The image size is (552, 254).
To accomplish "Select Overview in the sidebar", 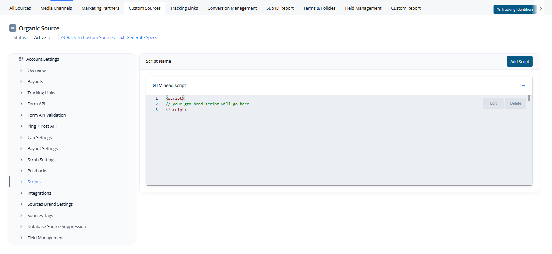I will pos(37,70).
